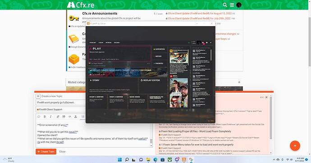Open the FORUM tab in FiveM launcher
The image size is (311, 163).
(101, 43)
